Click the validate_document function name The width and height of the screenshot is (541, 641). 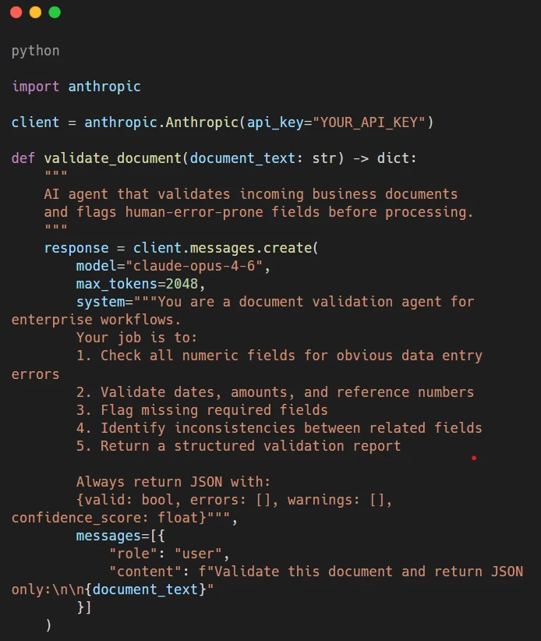tap(112, 158)
